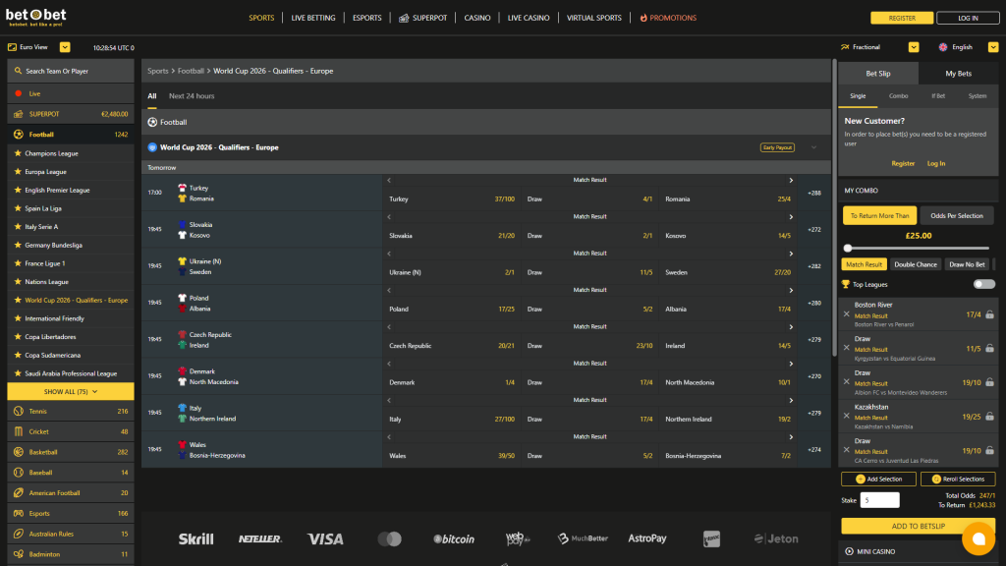
Task: Click the Stake input field
Action: [879, 500]
